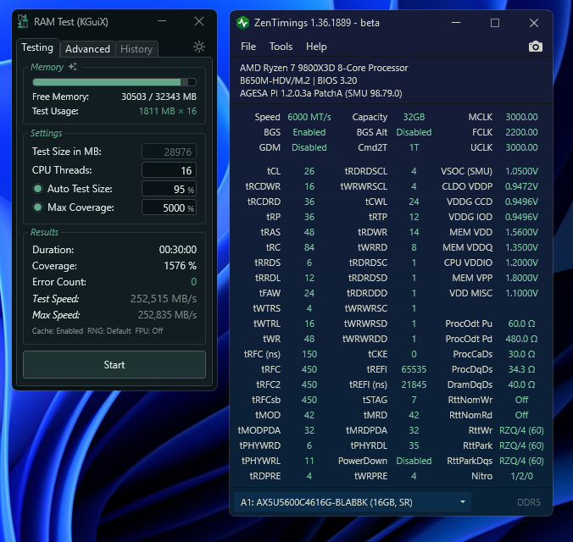Click the DDR5 label at bottom right
573x542 pixels.
528,502
